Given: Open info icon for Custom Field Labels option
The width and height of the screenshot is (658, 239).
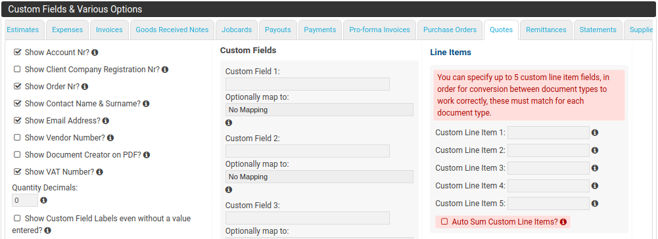Looking at the screenshot, I should [x=48, y=230].
